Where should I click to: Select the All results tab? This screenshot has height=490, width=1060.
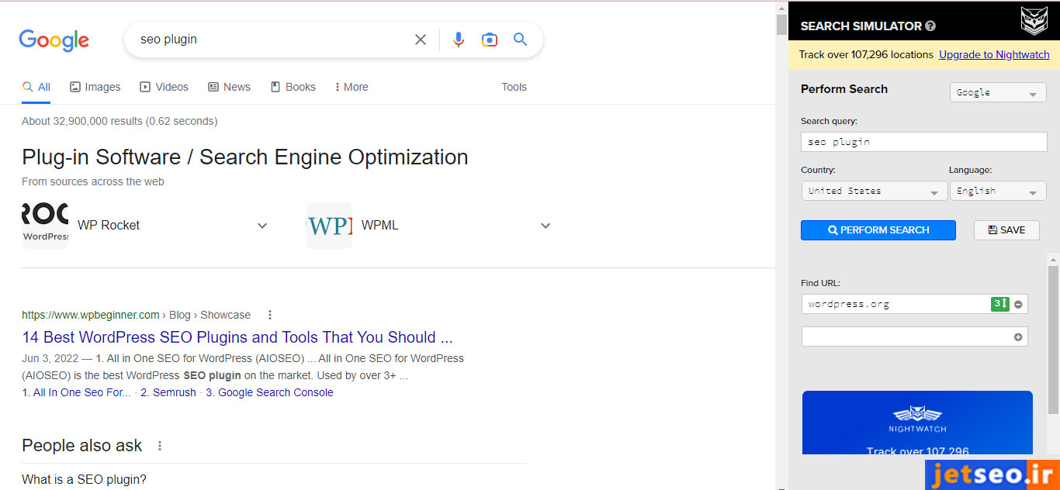coord(36,87)
